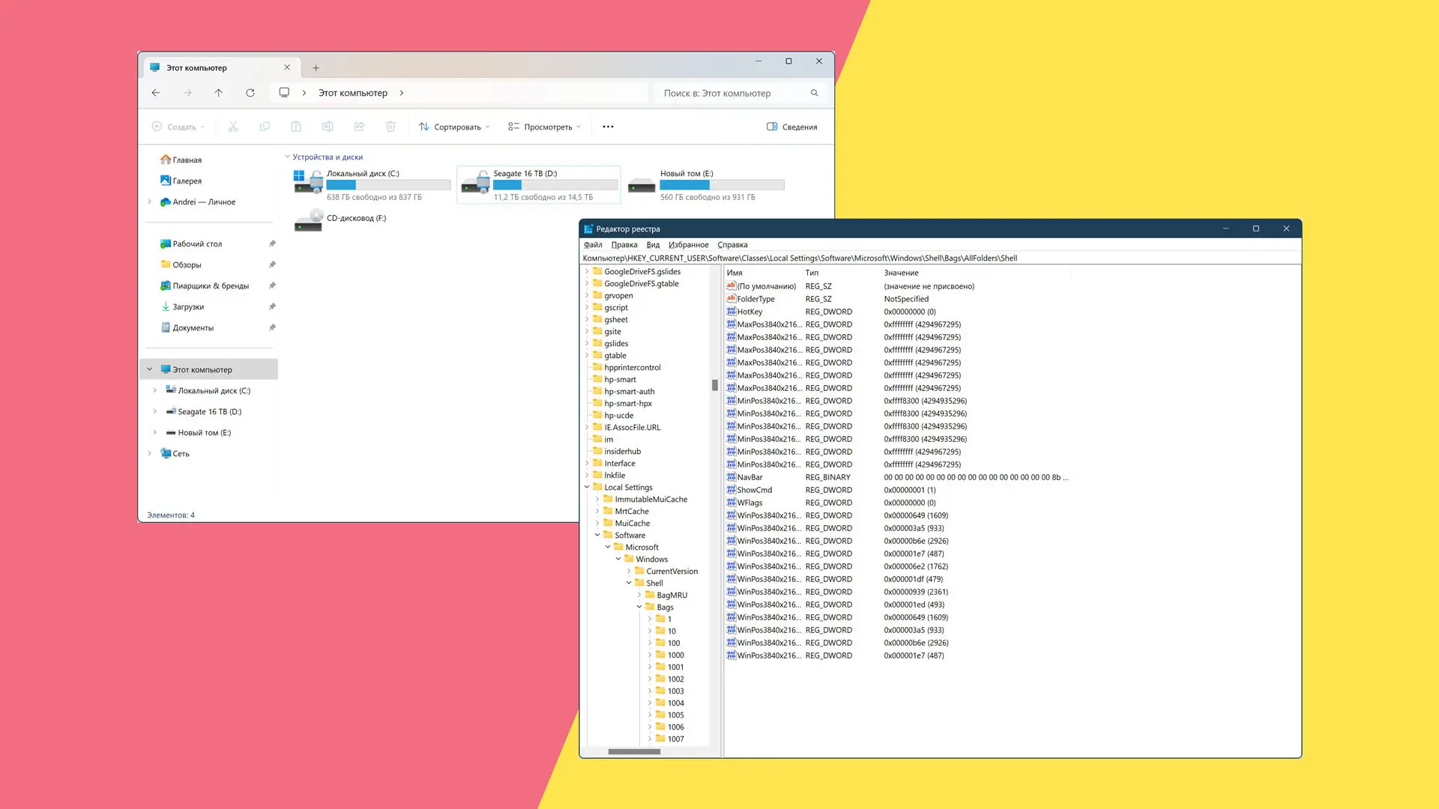
Task: Expand Andrei — Личное in sidebar
Action: point(150,202)
